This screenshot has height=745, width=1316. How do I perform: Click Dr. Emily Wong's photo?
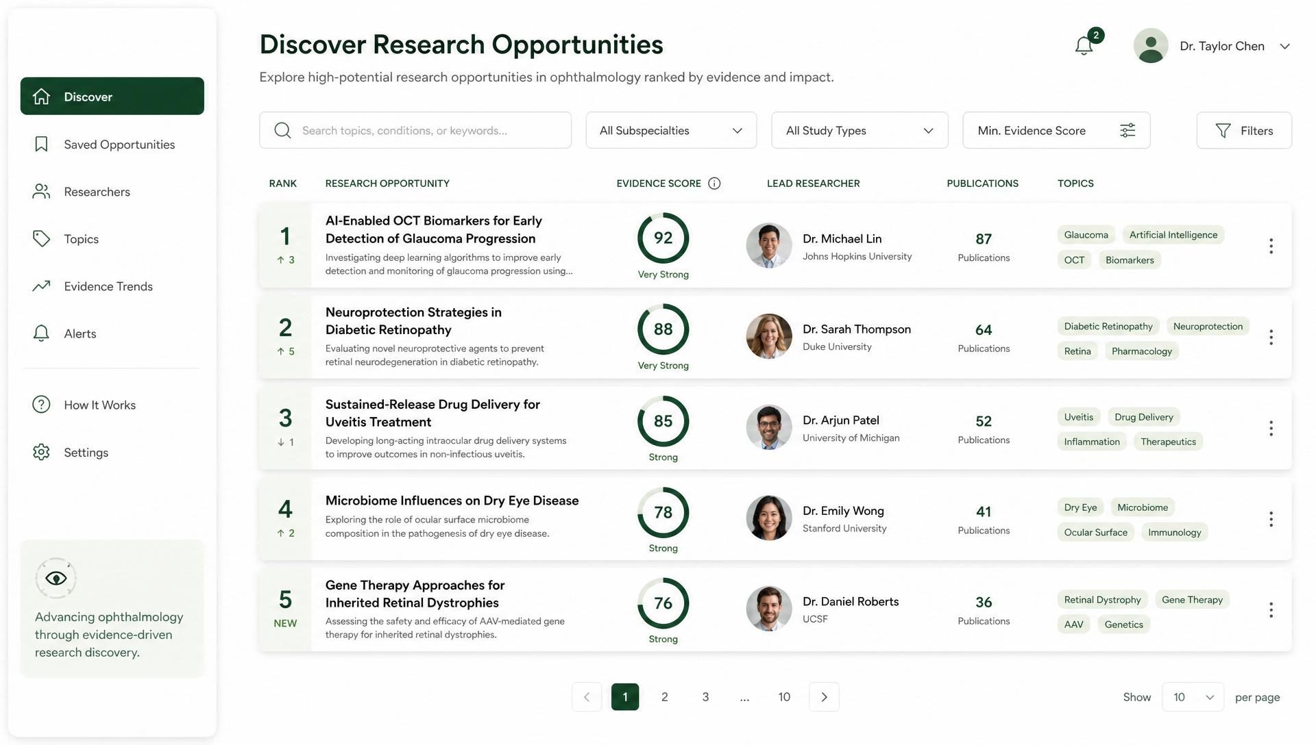click(769, 518)
